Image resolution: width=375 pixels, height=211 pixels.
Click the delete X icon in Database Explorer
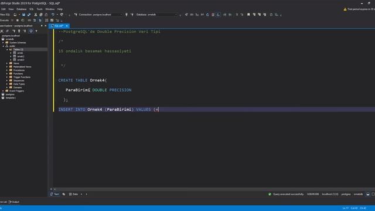[x=2, y=31]
